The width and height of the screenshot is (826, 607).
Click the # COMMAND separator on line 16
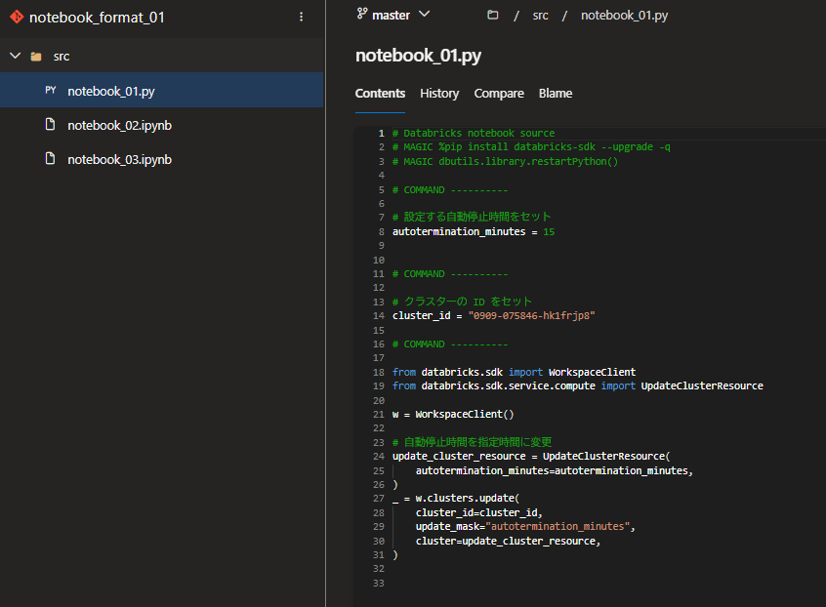[x=450, y=344]
